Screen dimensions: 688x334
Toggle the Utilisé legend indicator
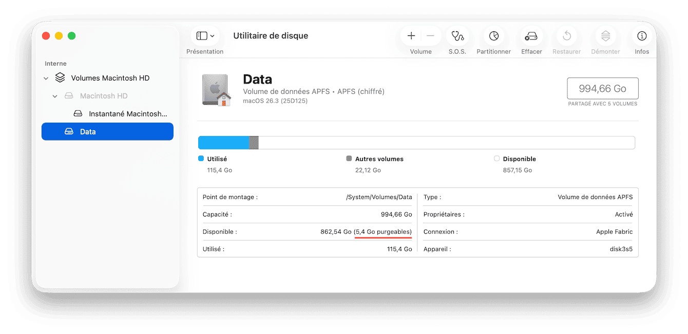[x=200, y=159]
